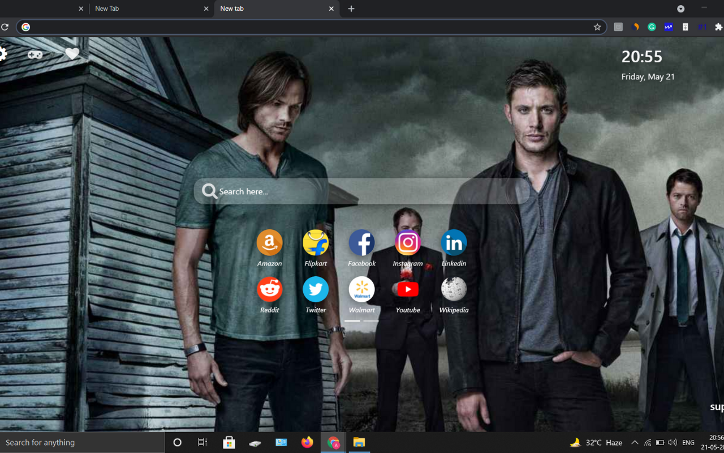Screen dimensions: 724x453
Task: Click the magnifier icon in the search box
Action: pyautogui.click(x=209, y=191)
